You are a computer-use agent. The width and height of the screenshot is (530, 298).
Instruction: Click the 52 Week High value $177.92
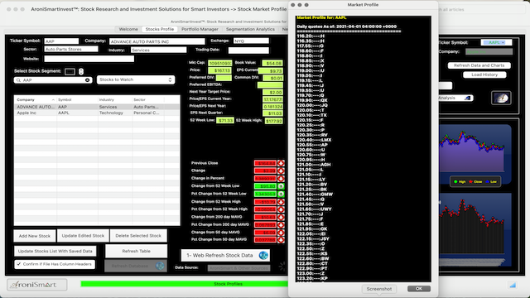tap(274, 121)
